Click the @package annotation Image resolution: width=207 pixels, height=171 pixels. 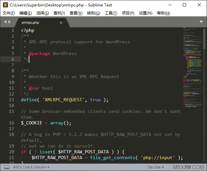coord(39,54)
